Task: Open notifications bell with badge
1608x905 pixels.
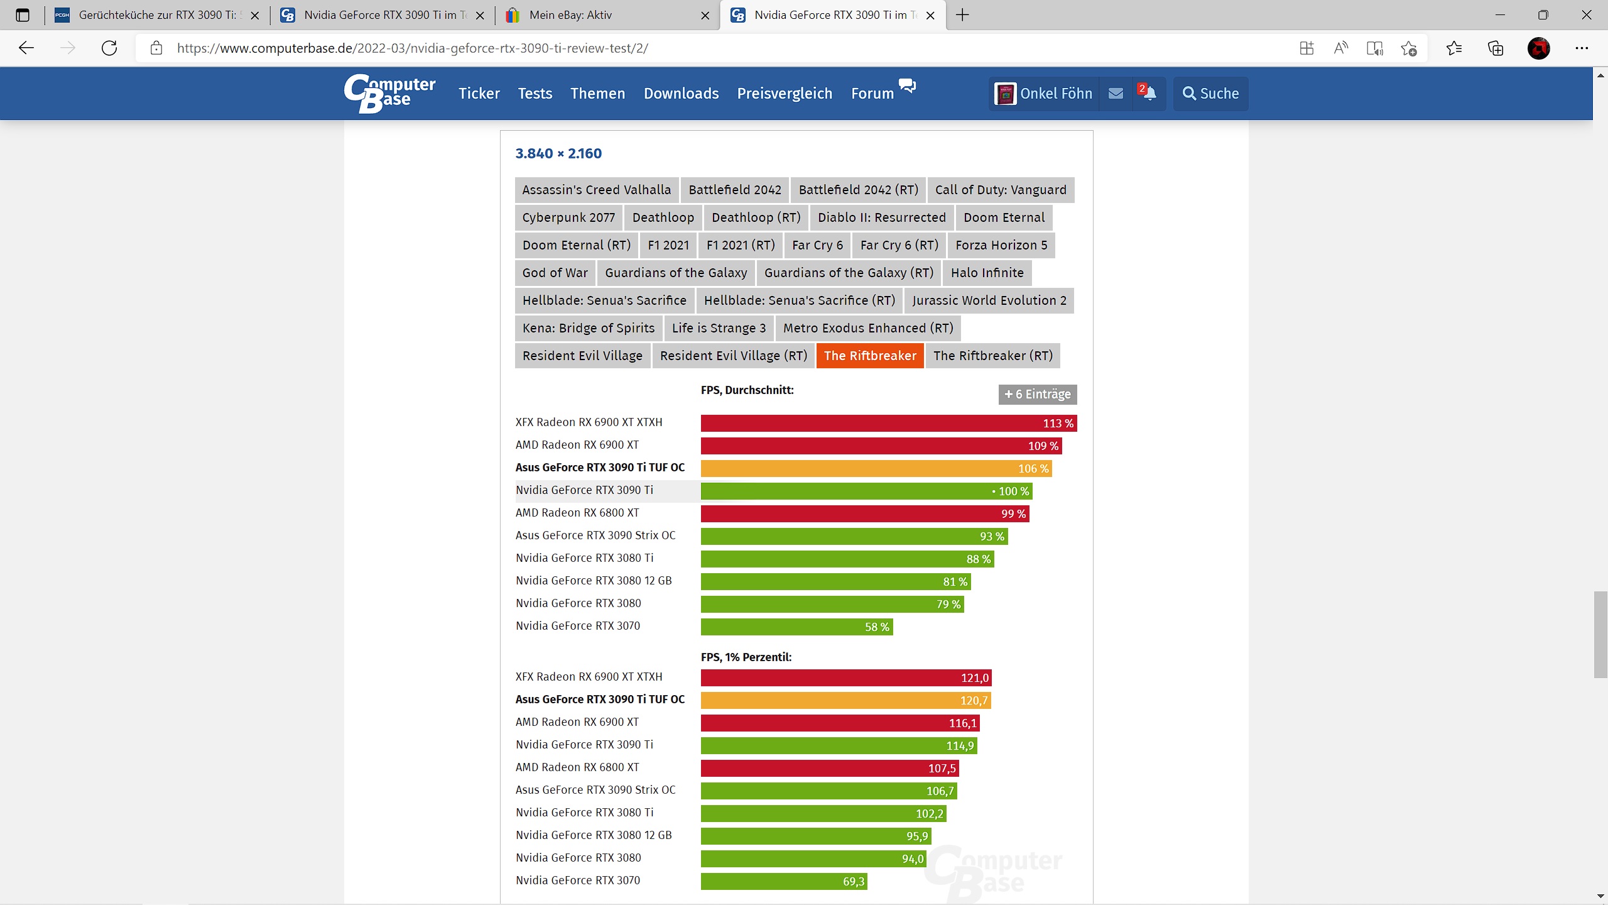Action: 1148,93
